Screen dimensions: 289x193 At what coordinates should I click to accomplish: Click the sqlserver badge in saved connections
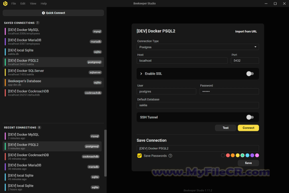coord(95,72)
